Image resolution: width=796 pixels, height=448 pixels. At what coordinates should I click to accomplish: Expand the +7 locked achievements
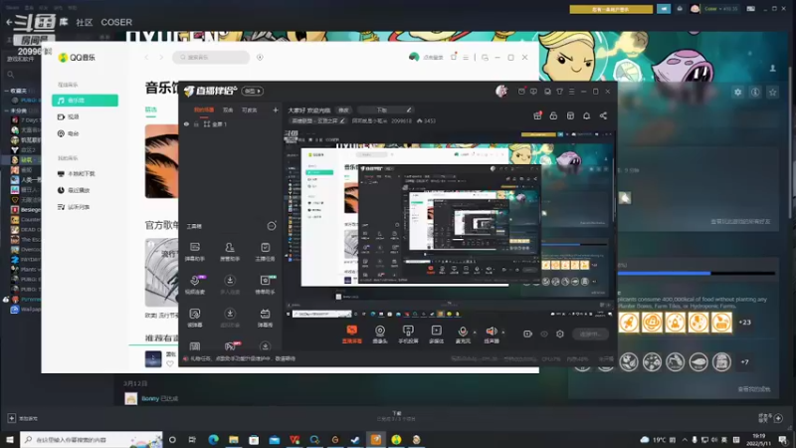(x=744, y=361)
